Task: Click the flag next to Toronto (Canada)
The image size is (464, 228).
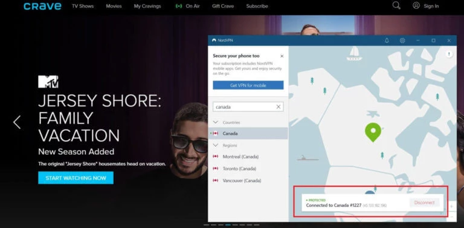Action: [216, 169]
